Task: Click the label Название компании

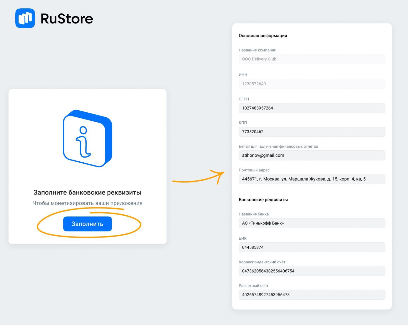Action: click(258, 50)
